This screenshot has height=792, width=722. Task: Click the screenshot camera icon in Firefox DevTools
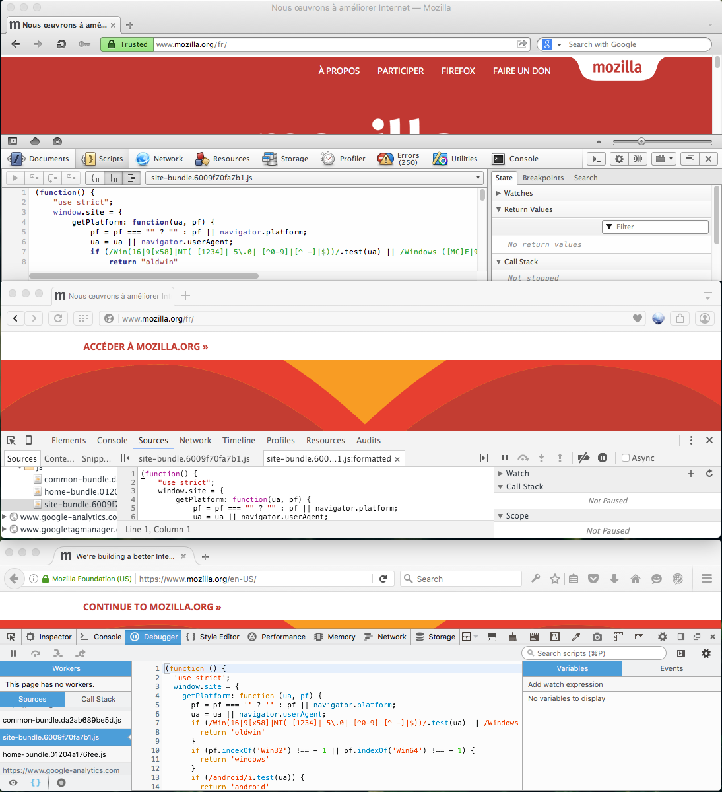[597, 637]
